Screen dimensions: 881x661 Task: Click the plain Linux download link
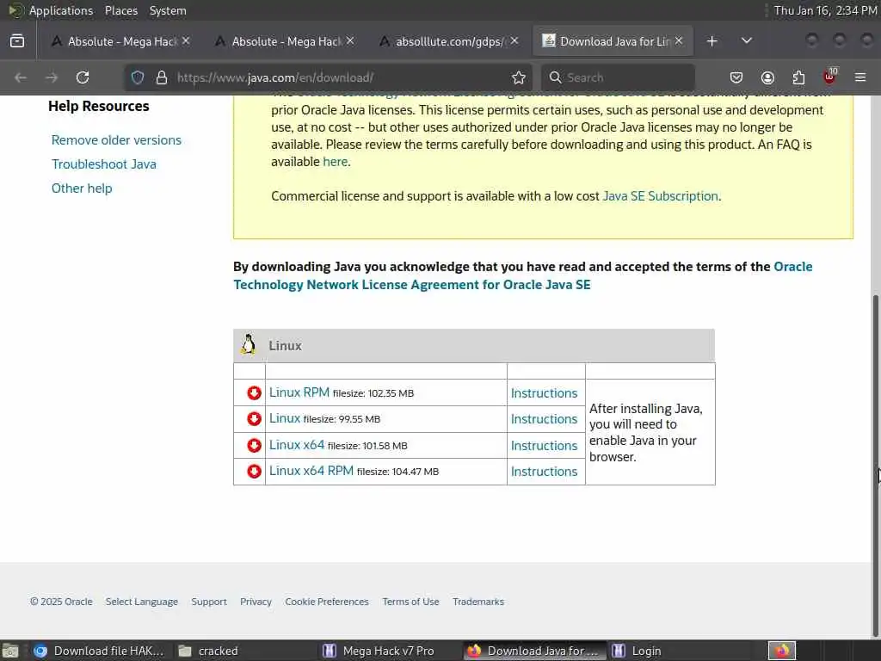tap(284, 418)
